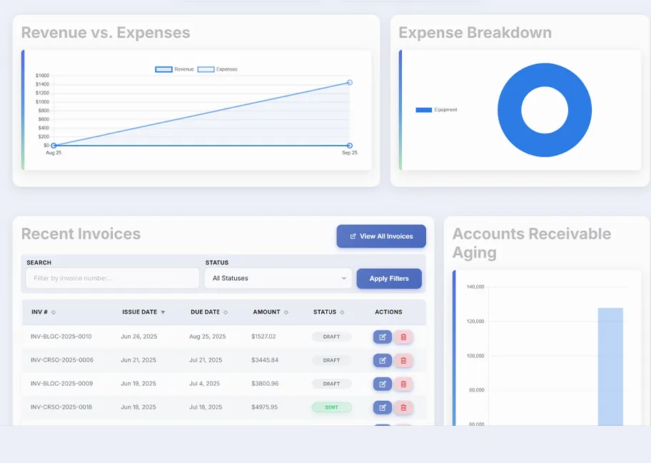
Task: Click the invoice number search field
Action: tap(111, 278)
